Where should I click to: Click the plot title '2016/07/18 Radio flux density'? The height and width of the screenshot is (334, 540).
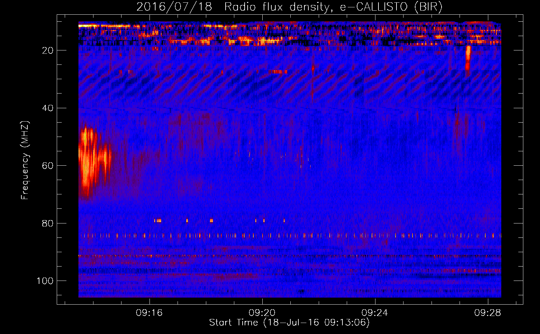point(289,7)
